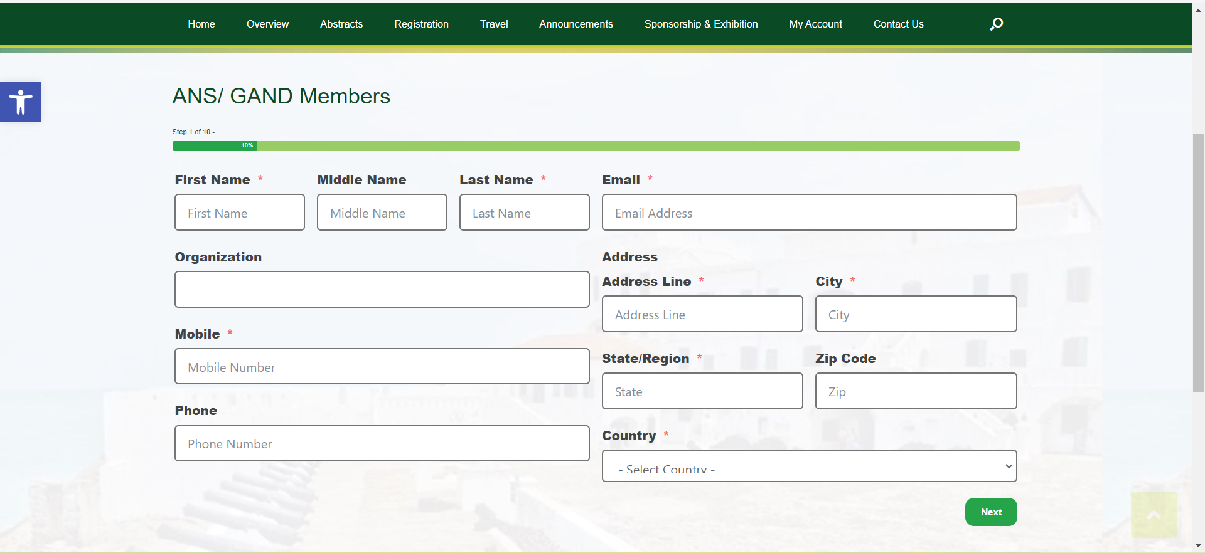Focus the City input field
1205x553 pixels.
[x=916, y=314]
